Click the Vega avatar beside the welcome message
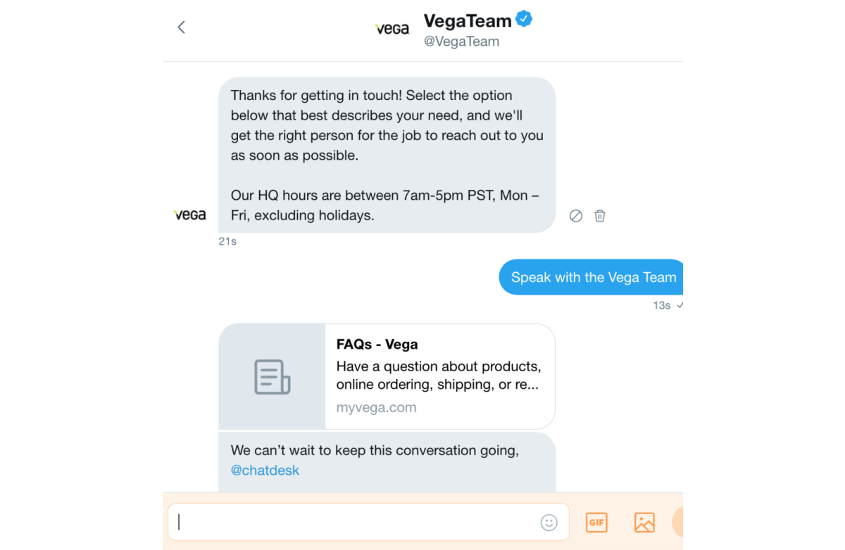The width and height of the screenshot is (845, 550). click(x=190, y=215)
